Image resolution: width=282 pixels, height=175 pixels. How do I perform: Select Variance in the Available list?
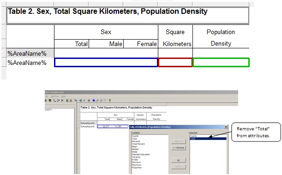coord(136,157)
